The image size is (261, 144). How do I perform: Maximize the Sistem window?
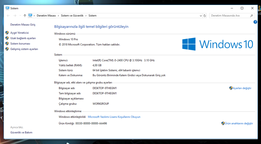242,8
